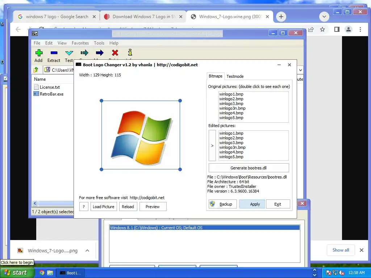Open 7-Zip Help menu
371x278 pixels.
pos(114,43)
